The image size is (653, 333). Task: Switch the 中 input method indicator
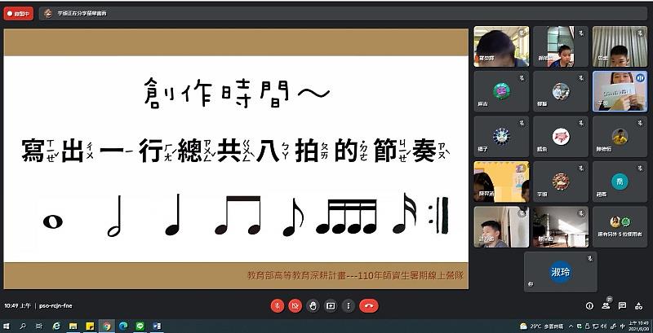point(622,326)
